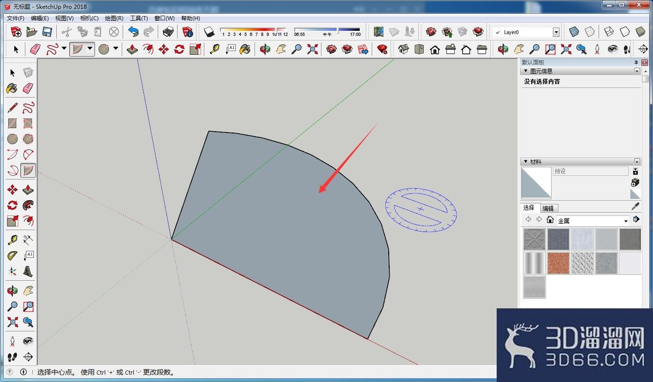Close the 材料 panel
The height and width of the screenshot is (382, 653).
click(637, 162)
